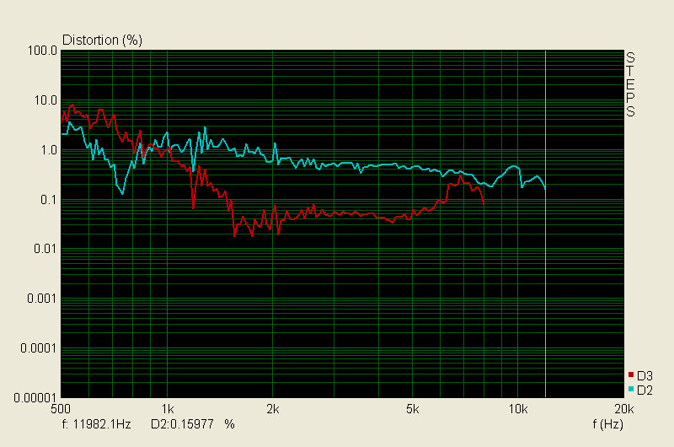The image size is (674, 447).
Task: Click the 0.0001 y-axis label
Action: pyautogui.click(x=39, y=347)
